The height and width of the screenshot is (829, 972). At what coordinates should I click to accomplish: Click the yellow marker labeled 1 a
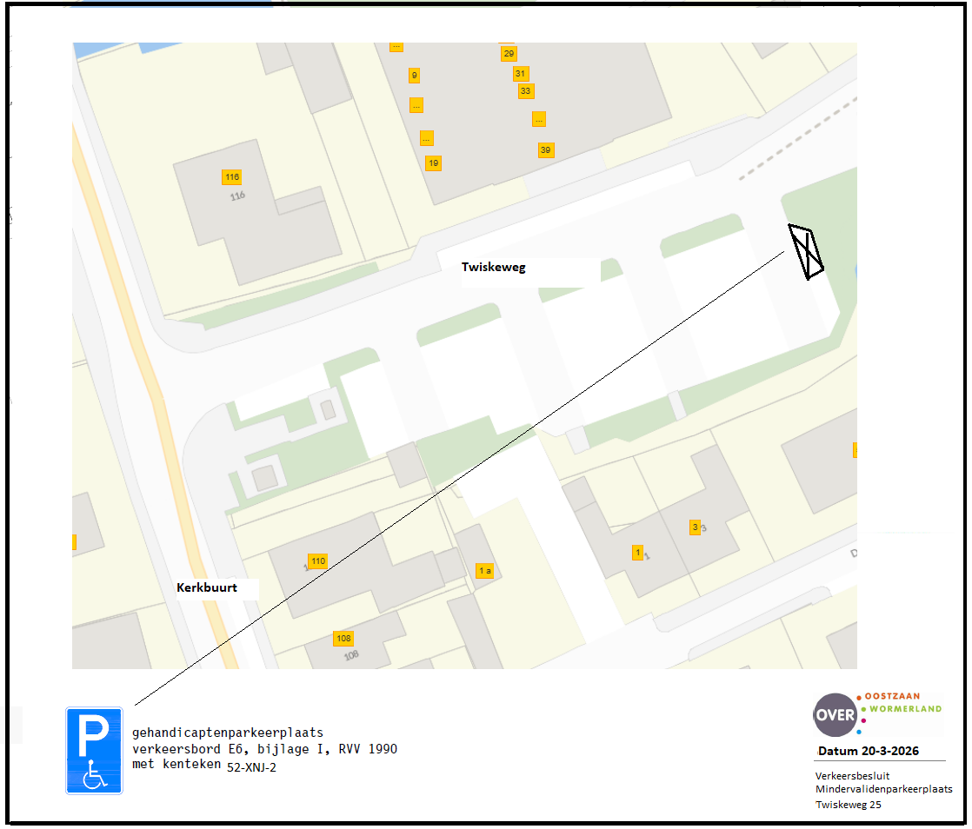pyautogui.click(x=485, y=571)
